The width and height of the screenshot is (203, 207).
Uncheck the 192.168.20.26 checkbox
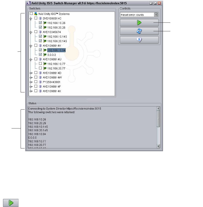tap(40, 27)
